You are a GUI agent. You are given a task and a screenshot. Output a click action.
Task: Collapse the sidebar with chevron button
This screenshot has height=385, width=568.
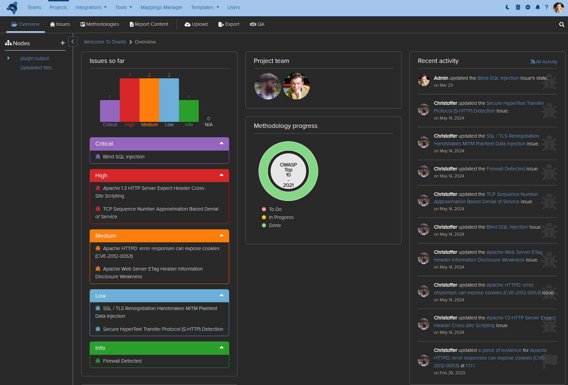[x=73, y=42]
